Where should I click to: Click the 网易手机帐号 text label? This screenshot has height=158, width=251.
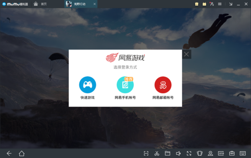pyautogui.click(x=125, y=98)
